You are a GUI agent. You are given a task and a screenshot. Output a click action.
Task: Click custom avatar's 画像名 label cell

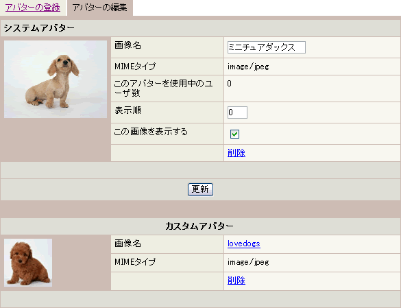tap(167, 244)
